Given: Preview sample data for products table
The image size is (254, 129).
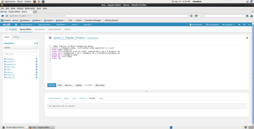Looking at the screenshot, I should point(36,72).
